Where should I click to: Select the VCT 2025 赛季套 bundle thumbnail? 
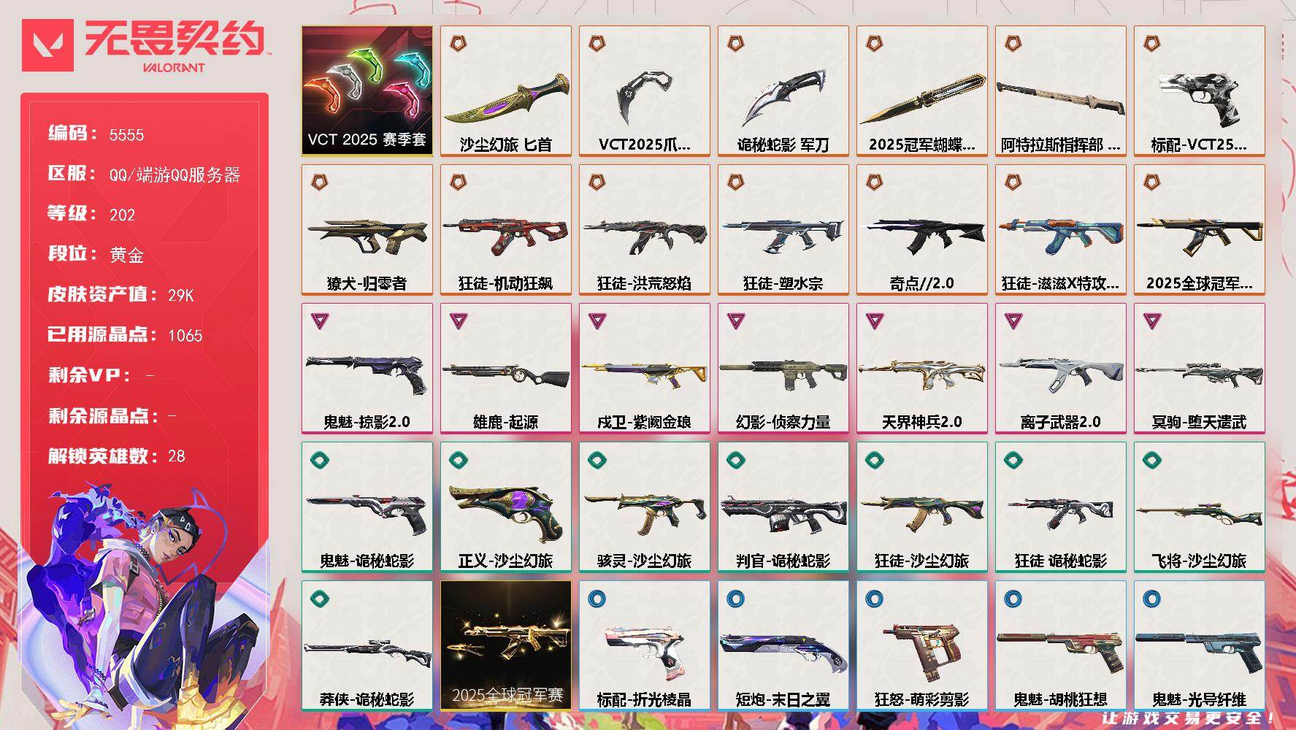tap(367, 91)
